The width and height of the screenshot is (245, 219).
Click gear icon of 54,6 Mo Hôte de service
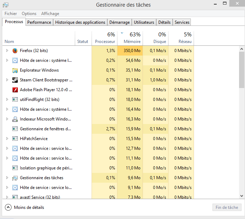[x=15, y=60]
